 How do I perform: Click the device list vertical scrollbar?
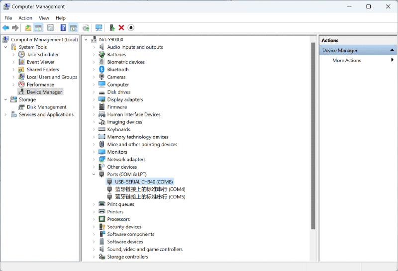point(313,135)
